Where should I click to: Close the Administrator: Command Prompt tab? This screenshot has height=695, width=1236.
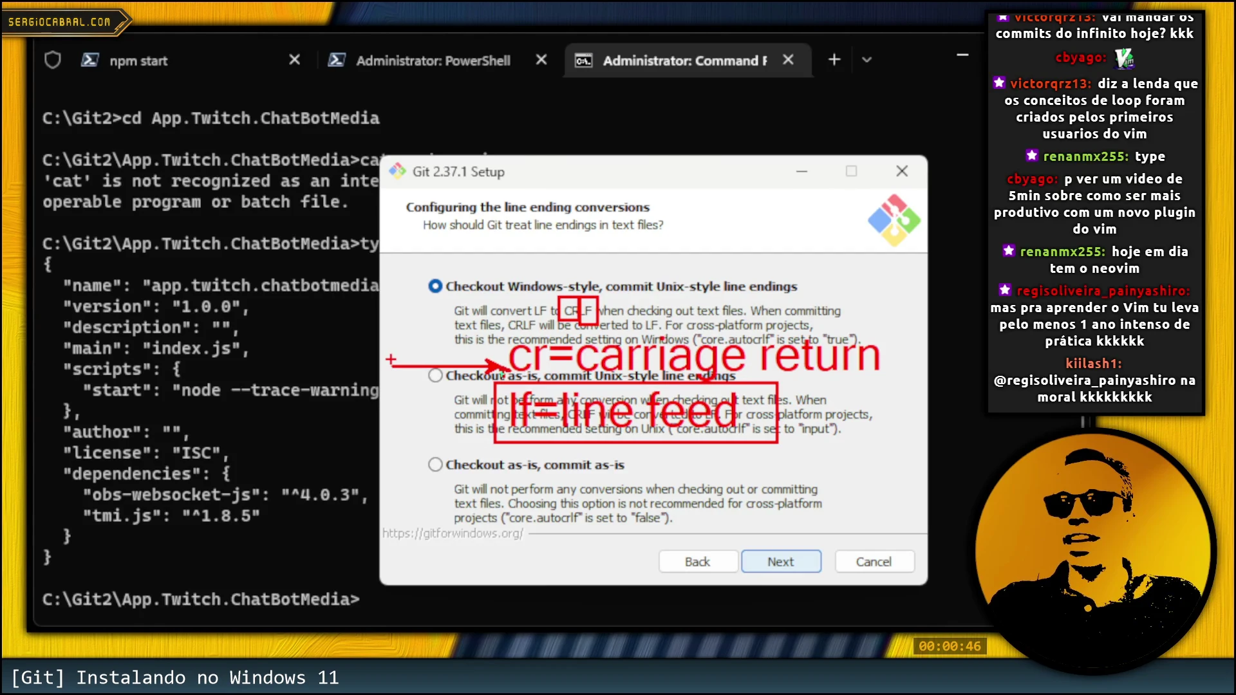click(x=788, y=60)
